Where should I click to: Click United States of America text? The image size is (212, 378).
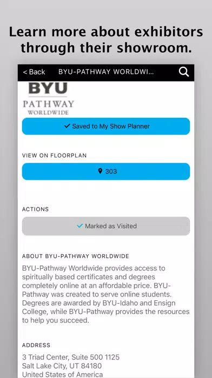(x=62, y=375)
